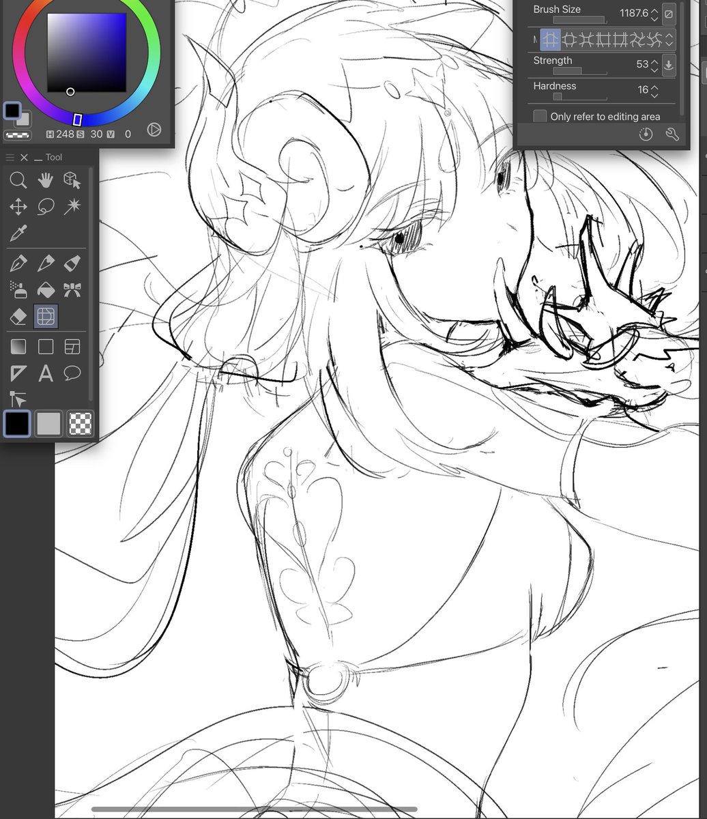
Task: Close the Tool palette with X
Action: [x=24, y=158]
